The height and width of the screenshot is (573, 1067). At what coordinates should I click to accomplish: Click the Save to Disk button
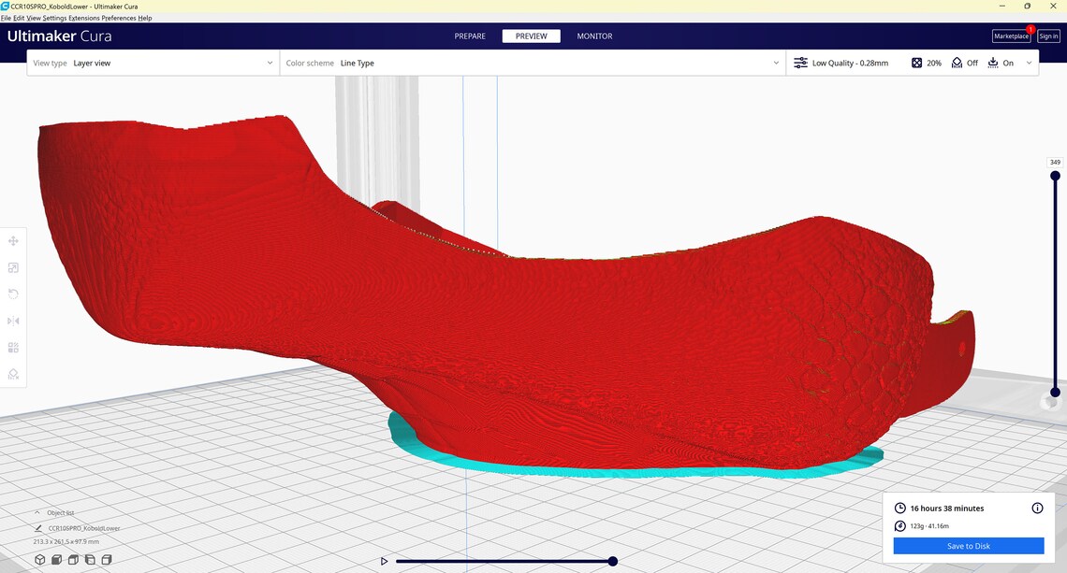[x=968, y=545]
